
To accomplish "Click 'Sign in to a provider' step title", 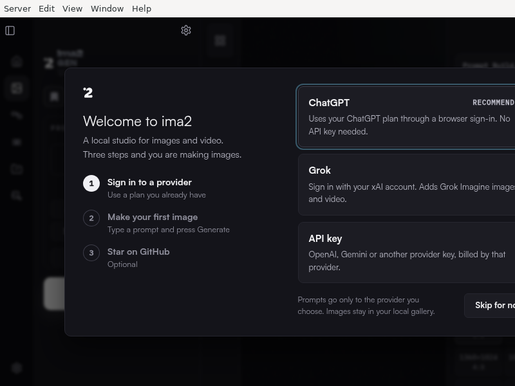I will pyautogui.click(x=149, y=182).
